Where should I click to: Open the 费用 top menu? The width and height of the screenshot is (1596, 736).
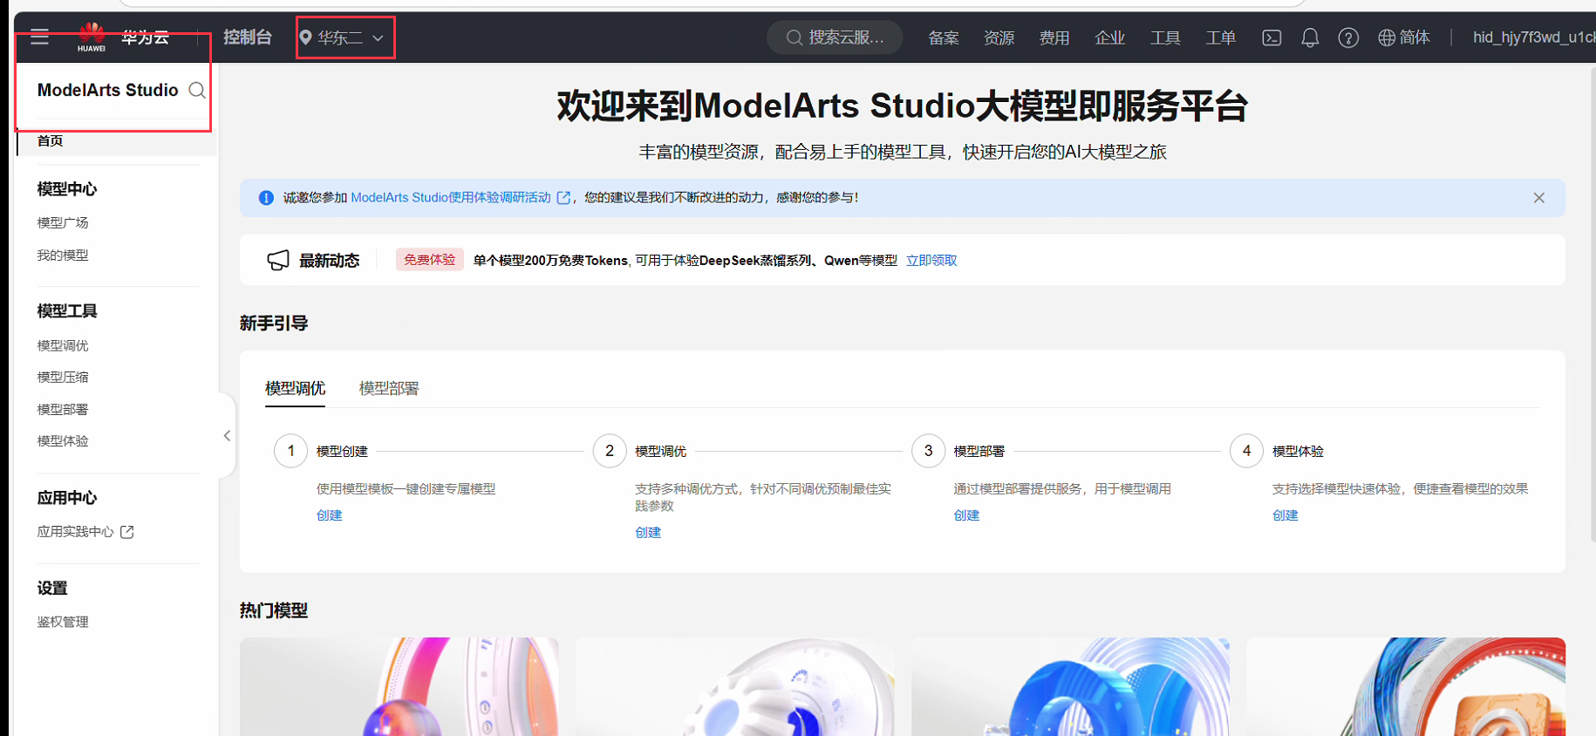click(1054, 37)
